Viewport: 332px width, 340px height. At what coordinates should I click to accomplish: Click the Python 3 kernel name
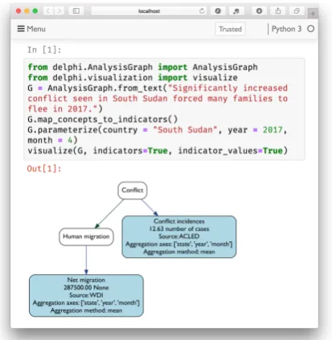[x=286, y=29]
